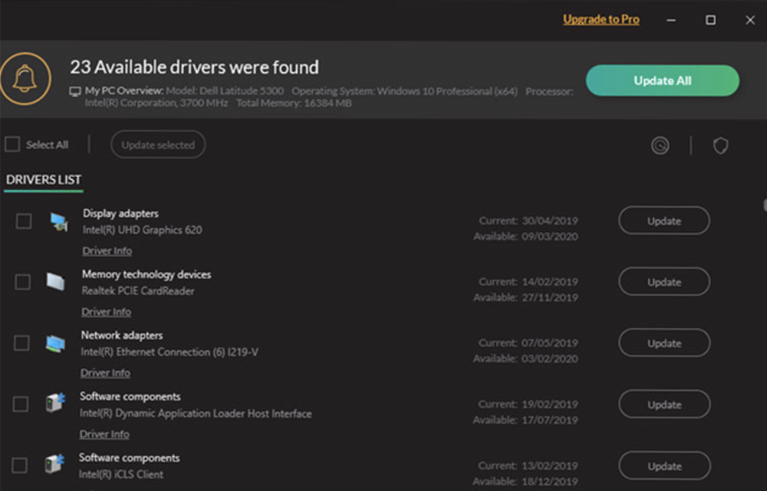Screen dimensions: 767x491
Task: Click the Update selected button
Action: click(x=157, y=144)
